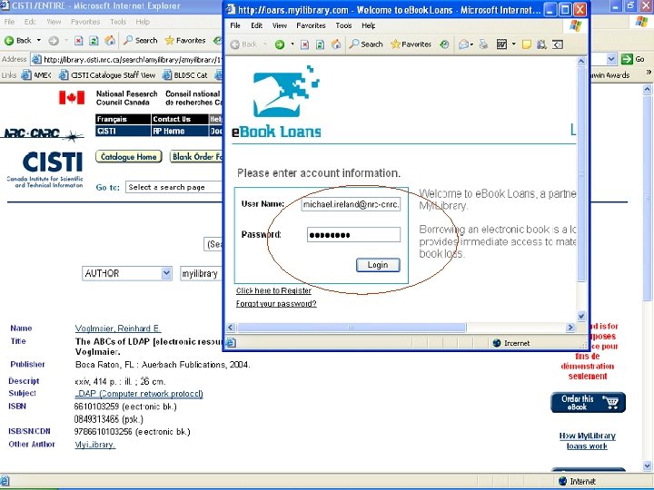This screenshot has height=490, width=654.
Task: Open Edit dropdown arrow in eBook Loans toolbar
Action: pos(513,44)
